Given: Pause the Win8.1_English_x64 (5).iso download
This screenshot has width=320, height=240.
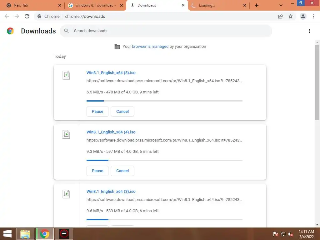Looking at the screenshot, I should (x=97, y=112).
